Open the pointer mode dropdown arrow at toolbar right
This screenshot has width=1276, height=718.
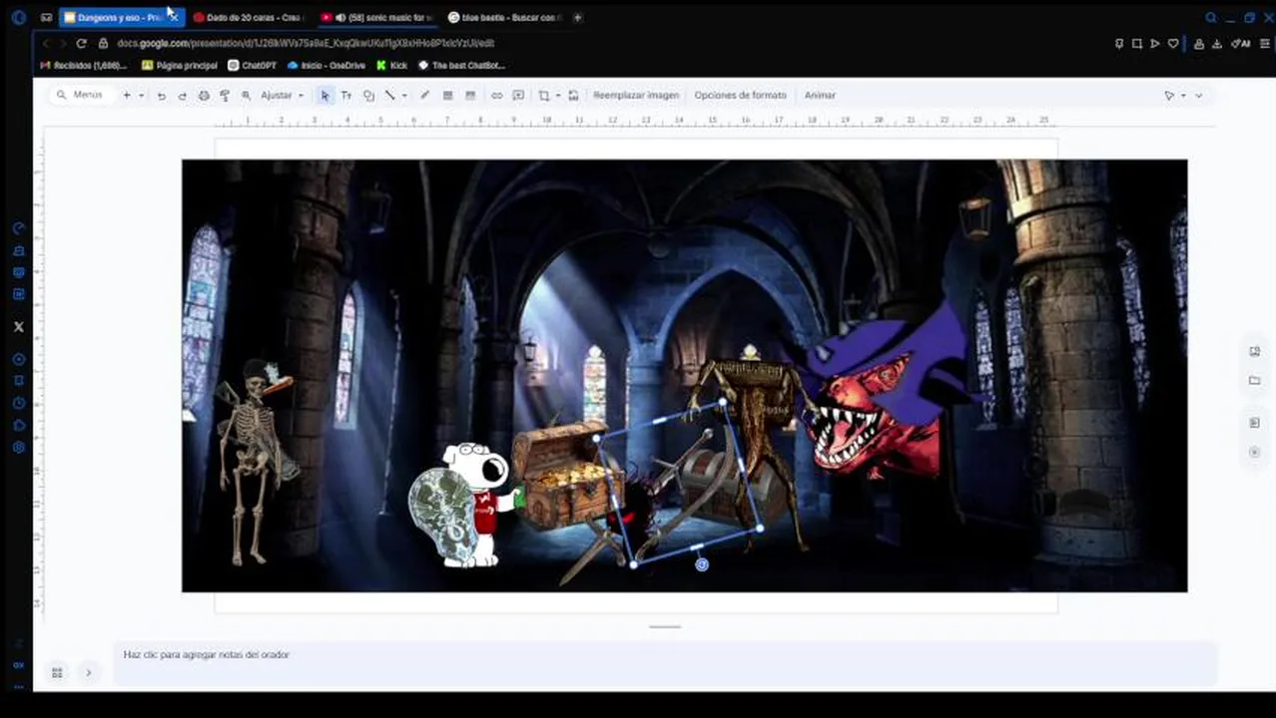1183,96
